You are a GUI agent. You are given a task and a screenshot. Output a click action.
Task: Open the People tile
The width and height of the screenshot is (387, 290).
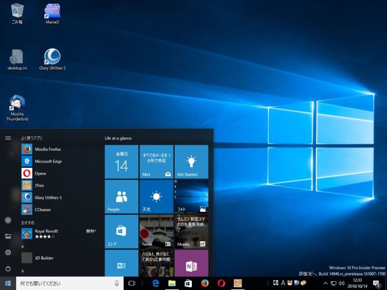click(122, 197)
